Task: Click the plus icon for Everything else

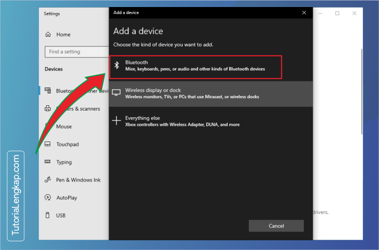Action: (x=116, y=120)
